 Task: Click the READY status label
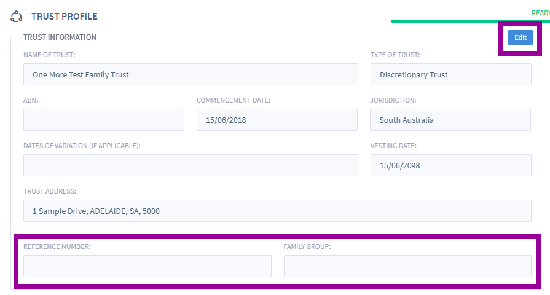point(541,13)
